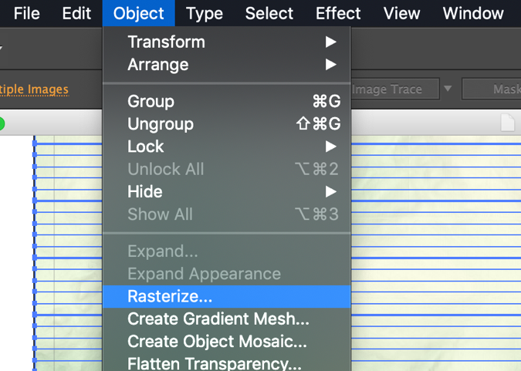Expand the Hide submenu
The height and width of the screenshot is (371, 521).
coord(227,191)
